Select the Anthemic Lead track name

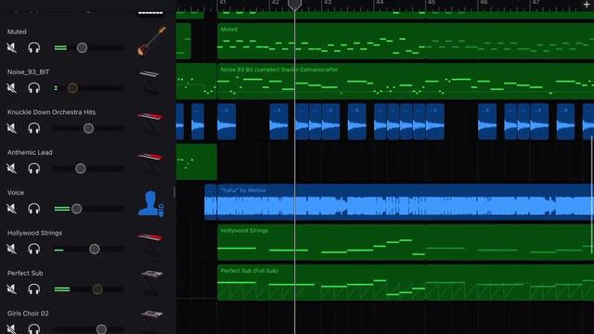[30, 152]
